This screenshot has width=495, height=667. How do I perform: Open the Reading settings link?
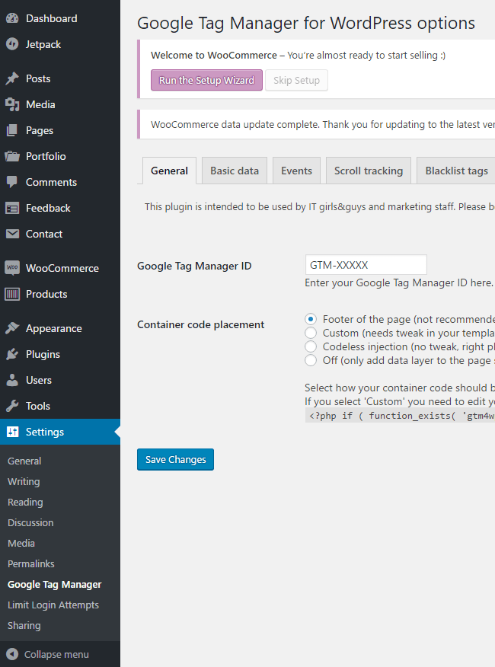click(x=25, y=502)
